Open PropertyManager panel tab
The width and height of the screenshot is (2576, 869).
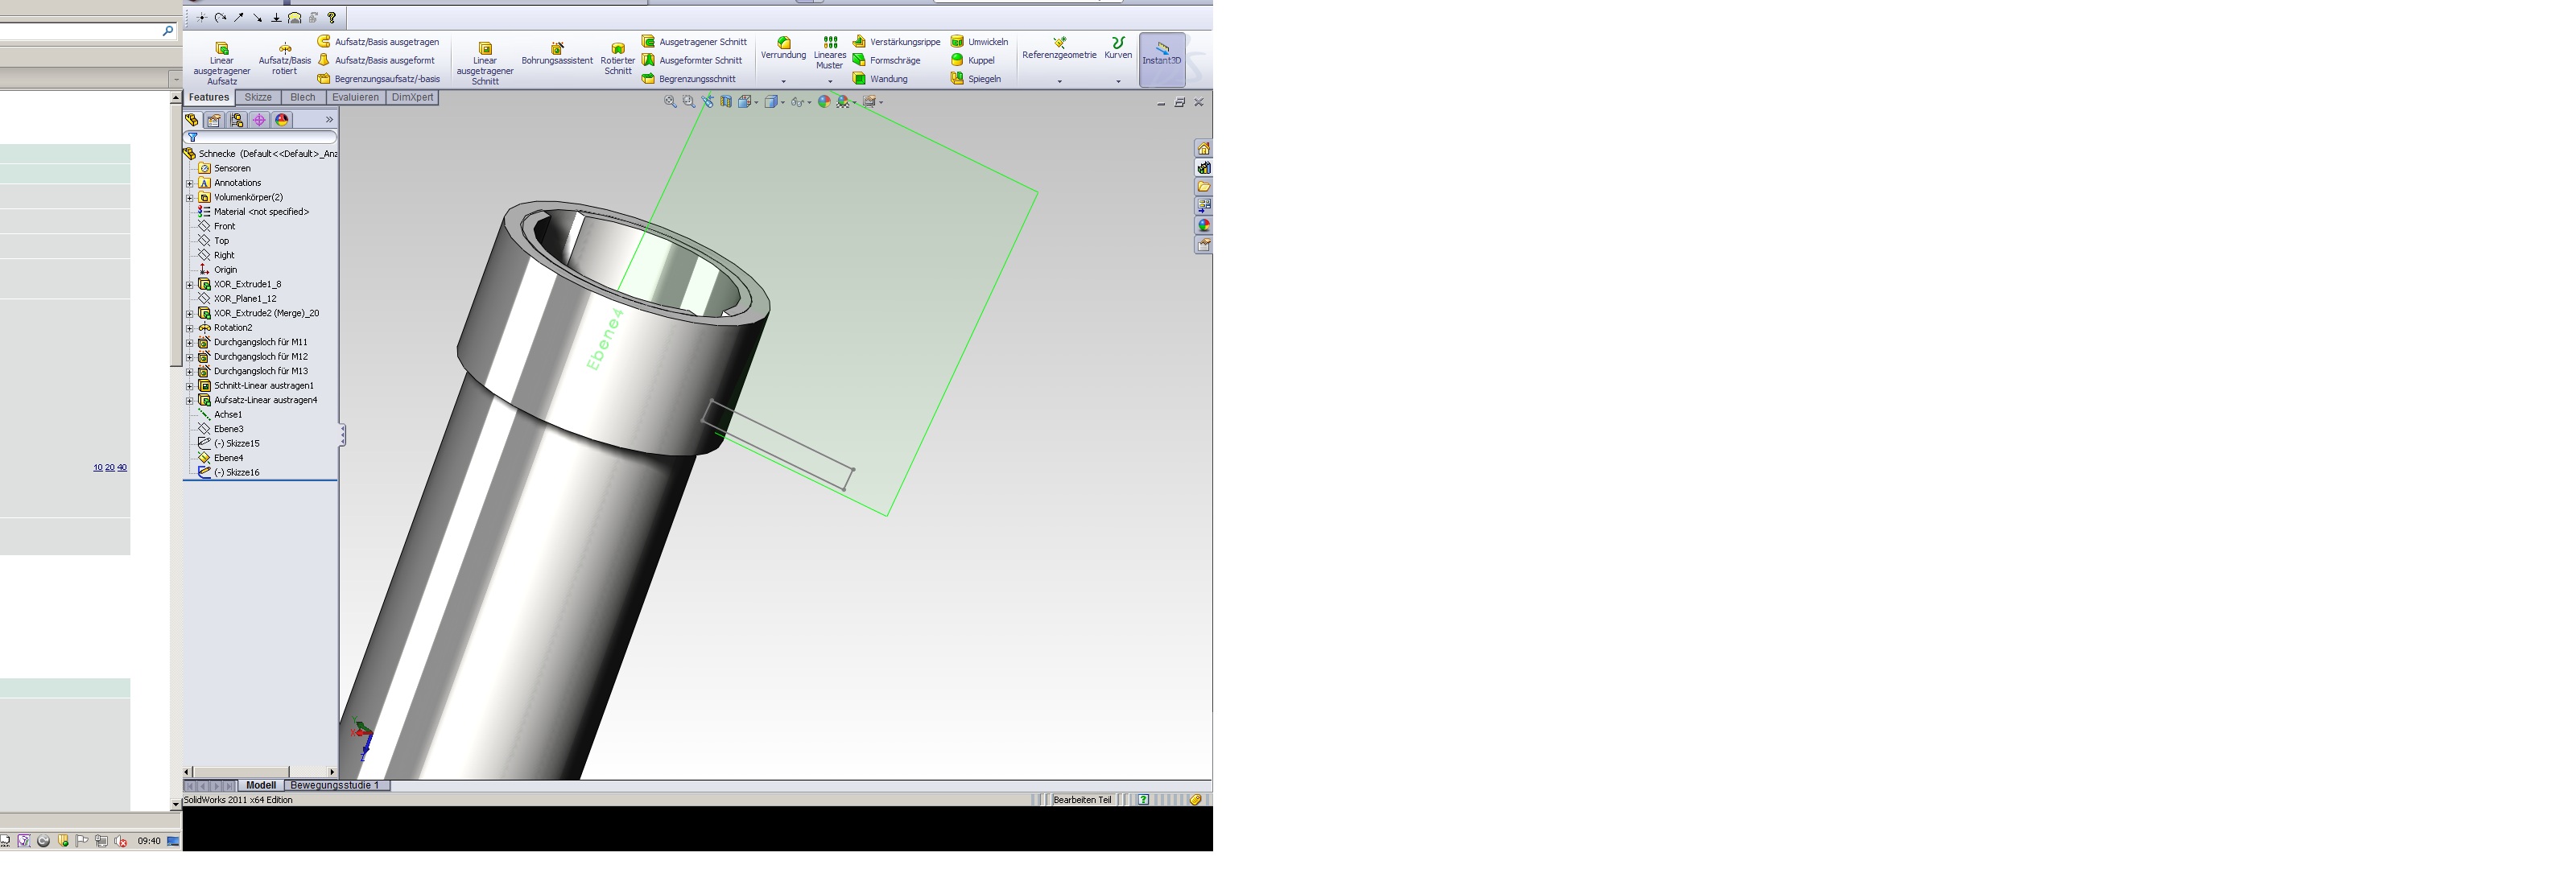pos(214,120)
